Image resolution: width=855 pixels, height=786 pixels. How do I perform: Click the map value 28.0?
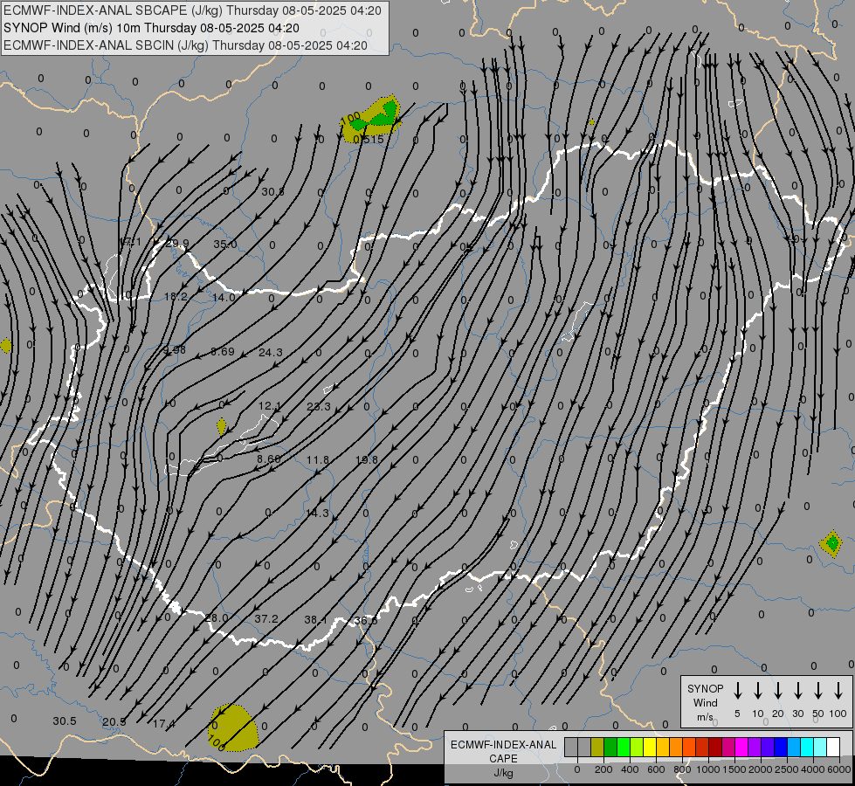217,618
